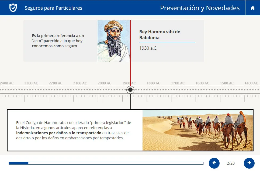Image resolution: width=260 pixels, height=171 pixels.
Task: Jump to 1600 AC on timeline
Action: (202, 83)
